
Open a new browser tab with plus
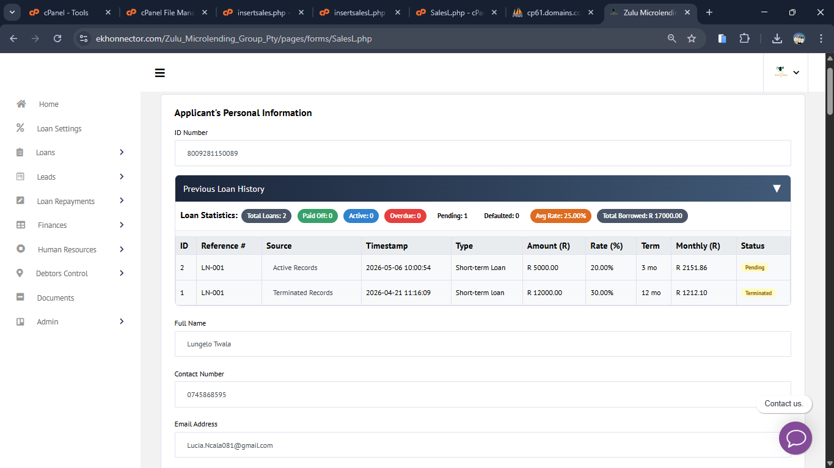coord(709,12)
